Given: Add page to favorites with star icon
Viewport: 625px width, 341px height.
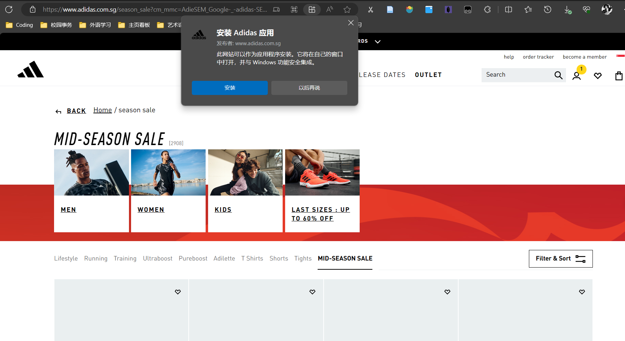Looking at the screenshot, I should (347, 10).
